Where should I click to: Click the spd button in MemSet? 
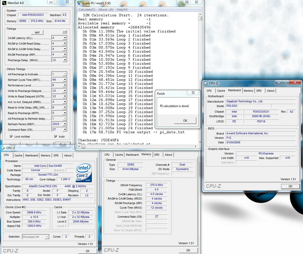tap(37, 32)
